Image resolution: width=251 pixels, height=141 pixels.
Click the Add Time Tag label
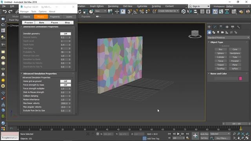(153, 139)
